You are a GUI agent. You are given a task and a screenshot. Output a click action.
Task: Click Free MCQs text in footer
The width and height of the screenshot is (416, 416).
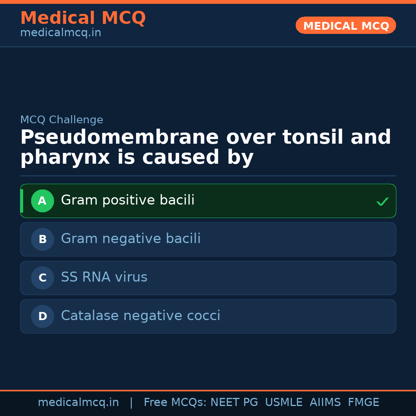pyautogui.click(x=175, y=403)
